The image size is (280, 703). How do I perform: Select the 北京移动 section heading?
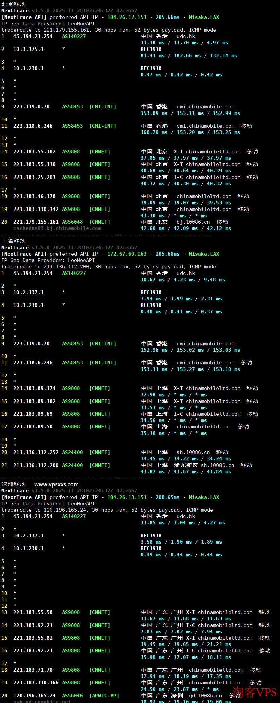13,4
